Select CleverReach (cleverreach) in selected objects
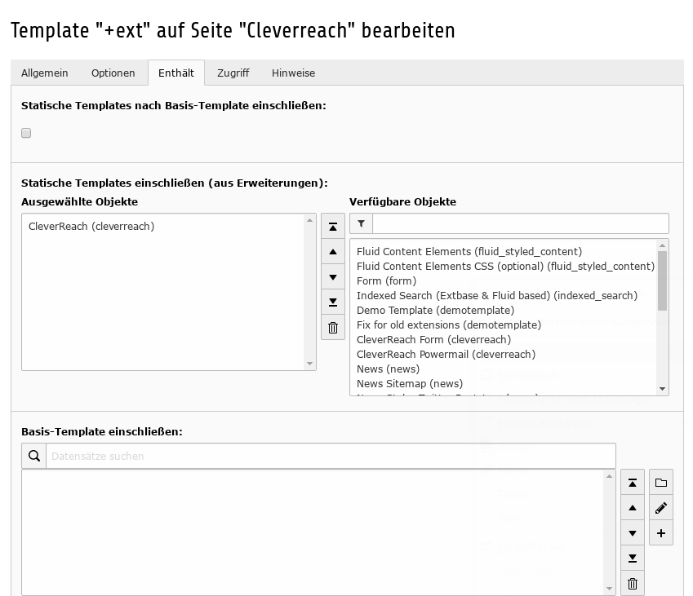This screenshot has width=693, height=596. point(91,226)
